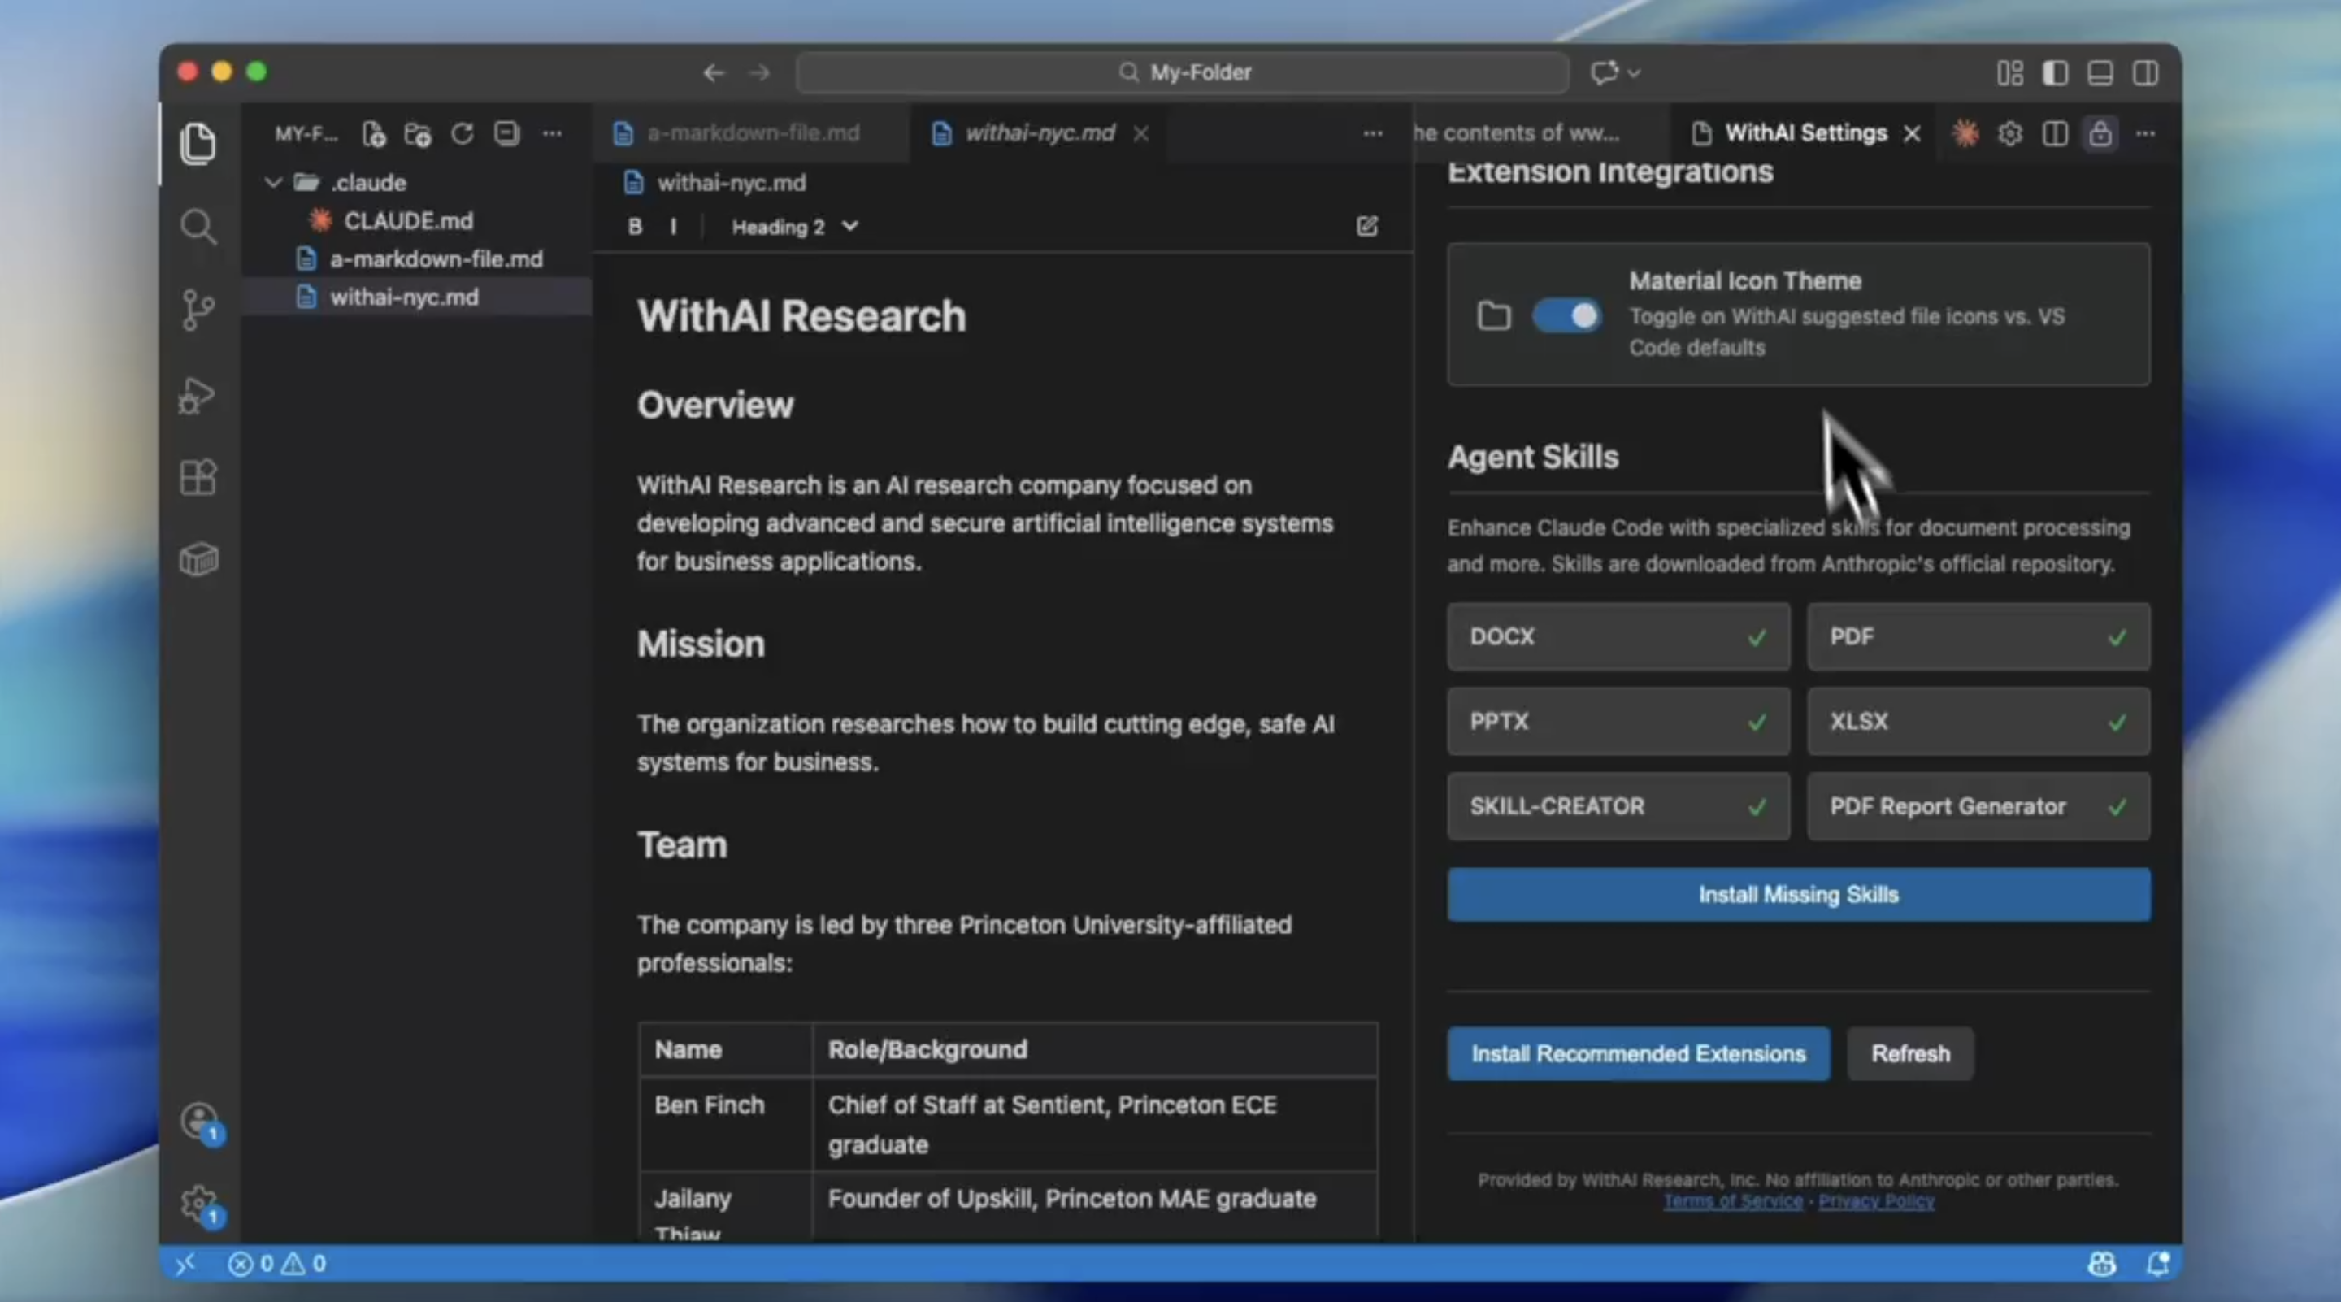The height and width of the screenshot is (1302, 2341).
Task: Open the Search panel in the activity bar
Action: (x=198, y=226)
